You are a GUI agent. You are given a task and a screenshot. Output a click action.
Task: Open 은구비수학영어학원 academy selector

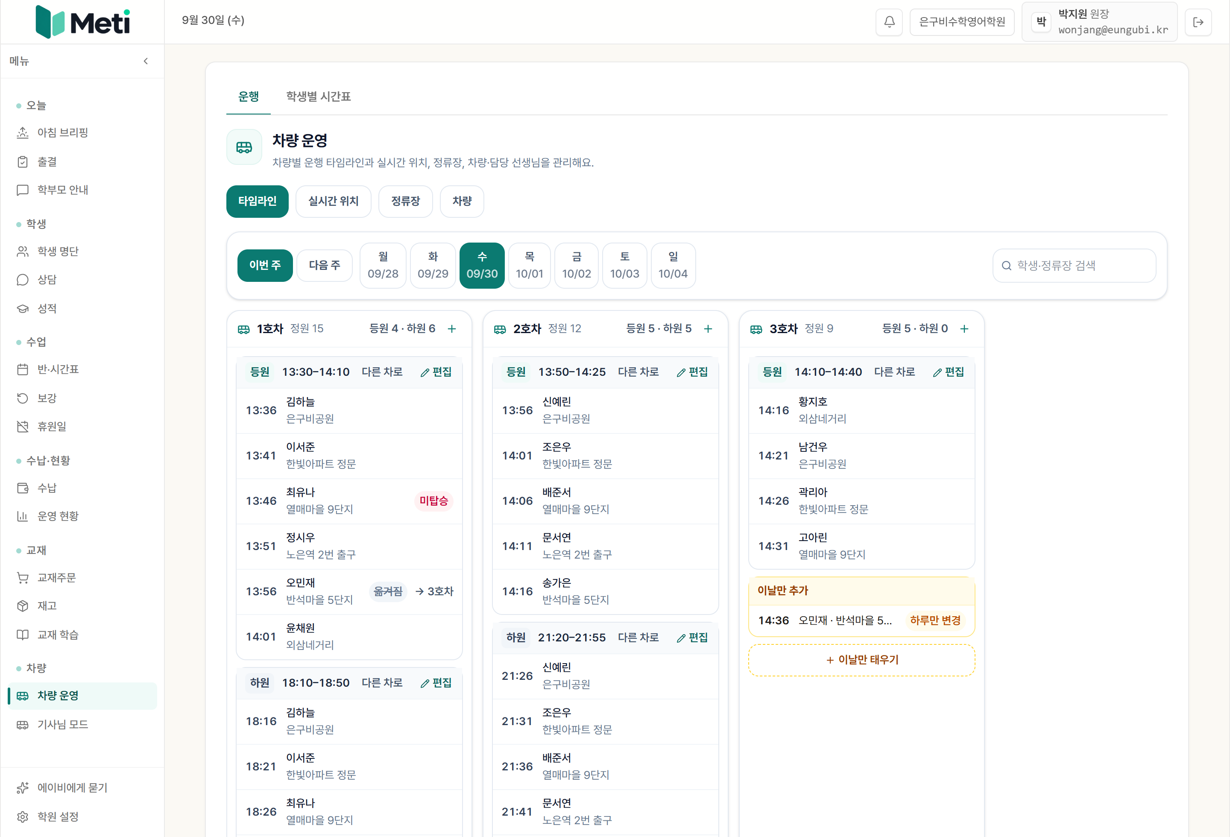click(962, 22)
